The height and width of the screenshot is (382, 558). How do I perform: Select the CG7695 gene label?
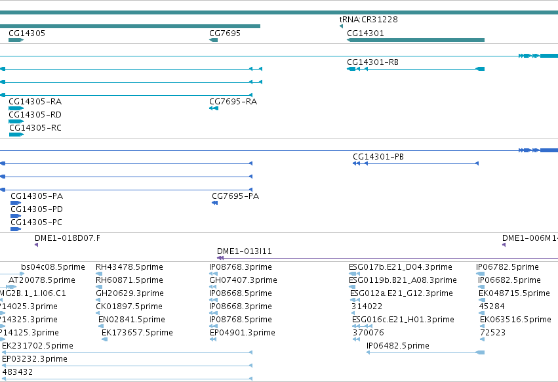(x=225, y=33)
